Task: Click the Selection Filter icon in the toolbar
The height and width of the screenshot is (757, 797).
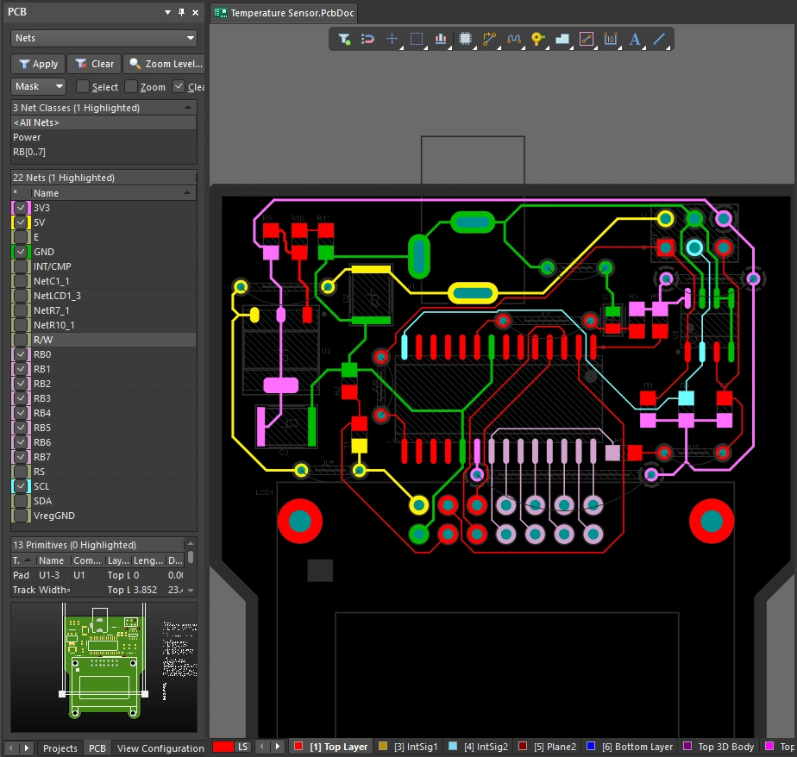Action: (344, 39)
